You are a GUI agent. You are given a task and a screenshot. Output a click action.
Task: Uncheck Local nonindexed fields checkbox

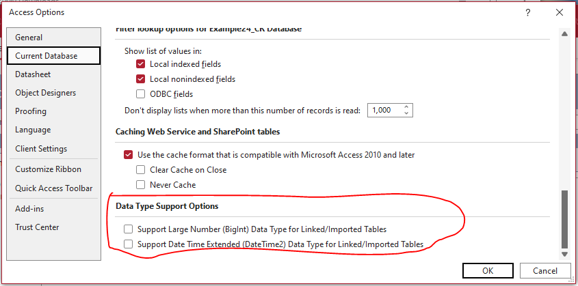point(141,79)
